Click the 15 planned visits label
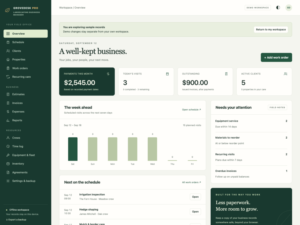300x225 pixels. tap(192, 125)
